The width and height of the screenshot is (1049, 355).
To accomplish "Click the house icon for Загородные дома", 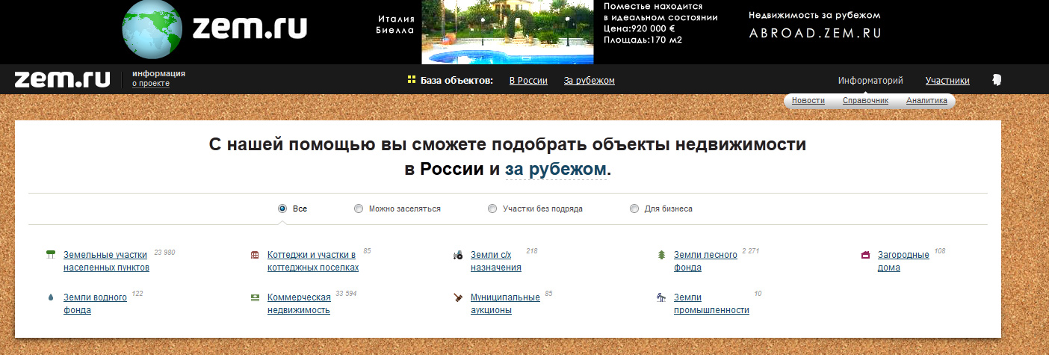I will coord(865,255).
